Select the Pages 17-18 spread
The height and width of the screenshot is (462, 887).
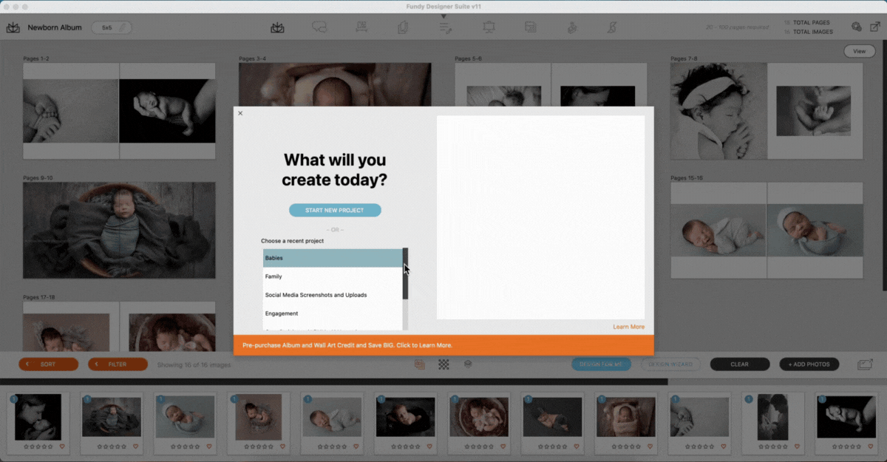[119, 326]
